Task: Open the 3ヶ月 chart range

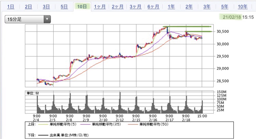Action: coord(135,7)
